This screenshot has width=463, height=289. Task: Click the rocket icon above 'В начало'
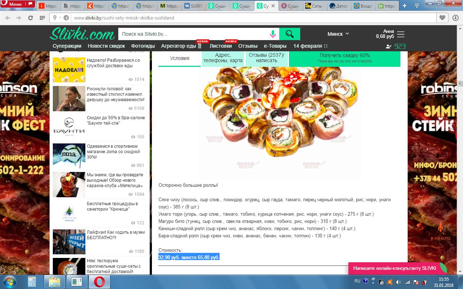440,227
